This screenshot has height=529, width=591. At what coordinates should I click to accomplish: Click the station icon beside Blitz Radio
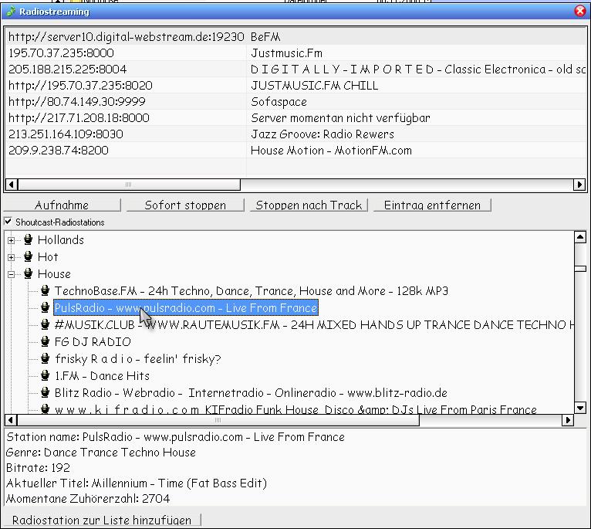(x=46, y=393)
